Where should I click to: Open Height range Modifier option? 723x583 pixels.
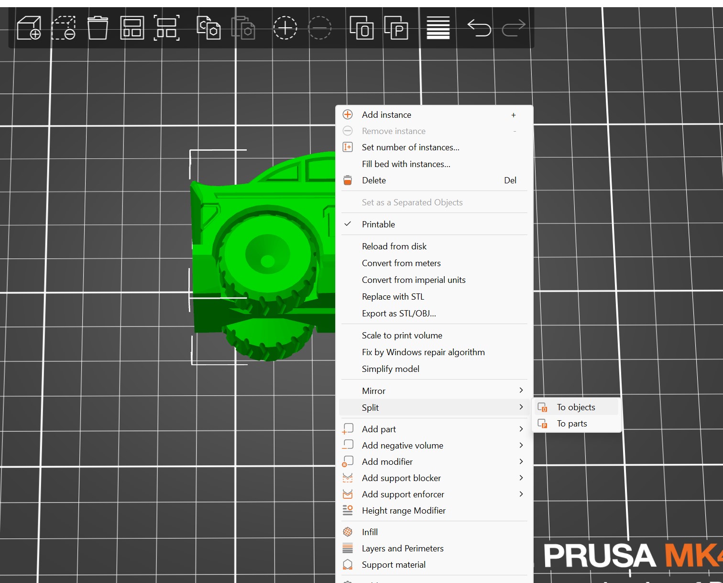[x=404, y=511]
